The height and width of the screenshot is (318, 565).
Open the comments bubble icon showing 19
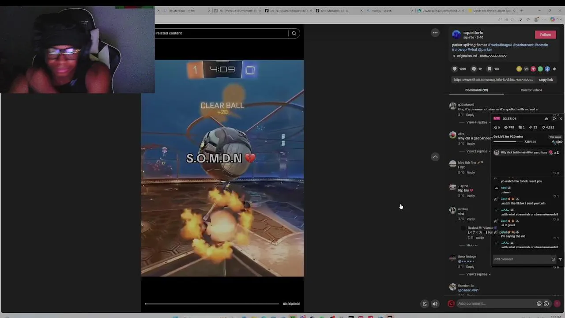(x=474, y=69)
